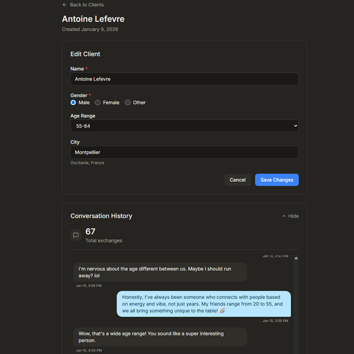Click the Antoine Lefevre page heading
This screenshot has height=354, width=354.
click(x=93, y=19)
